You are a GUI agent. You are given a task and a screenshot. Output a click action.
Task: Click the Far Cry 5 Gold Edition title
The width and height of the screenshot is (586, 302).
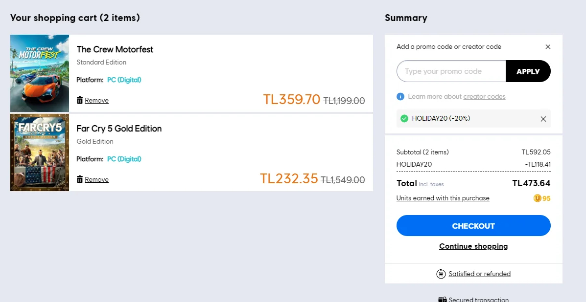[119, 129]
